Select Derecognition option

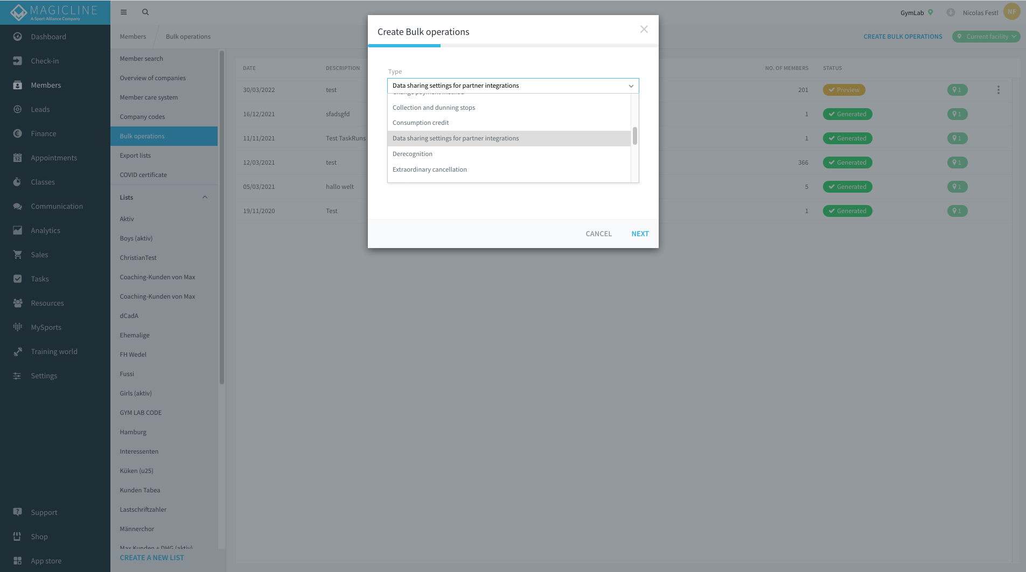tap(509, 154)
